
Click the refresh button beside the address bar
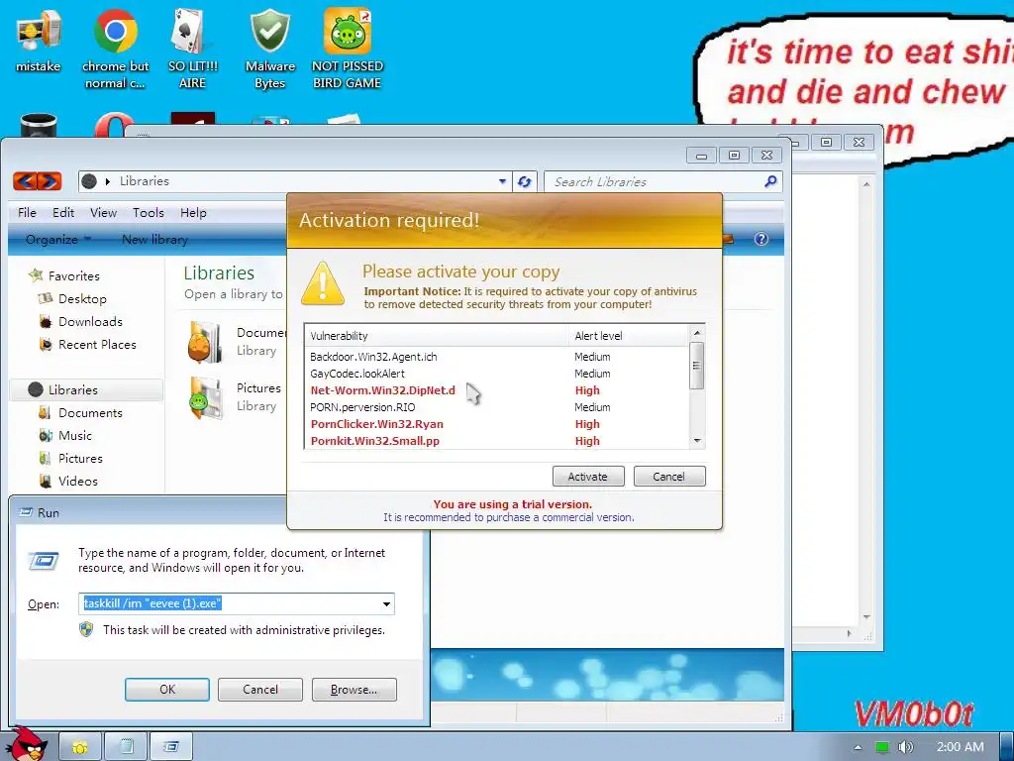coord(525,182)
